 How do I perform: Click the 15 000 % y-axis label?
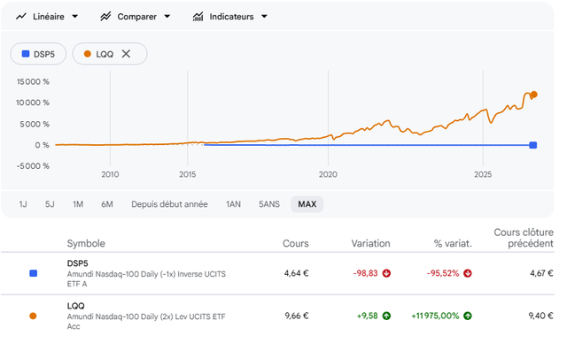(33, 82)
